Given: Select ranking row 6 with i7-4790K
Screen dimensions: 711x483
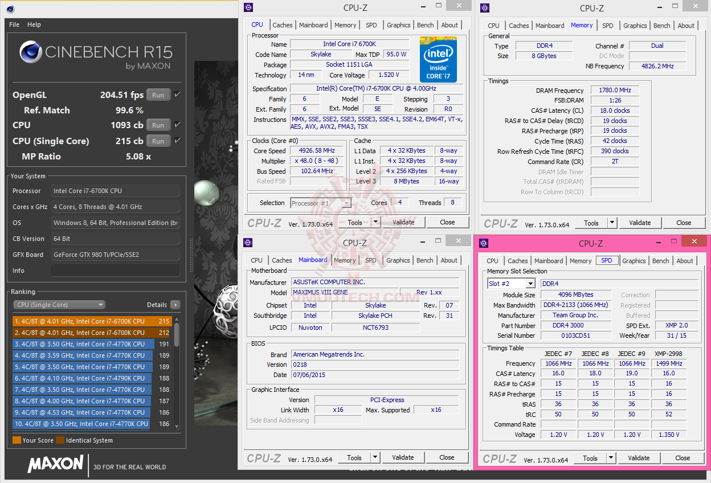Looking at the screenshot, I should click(92, 378).
